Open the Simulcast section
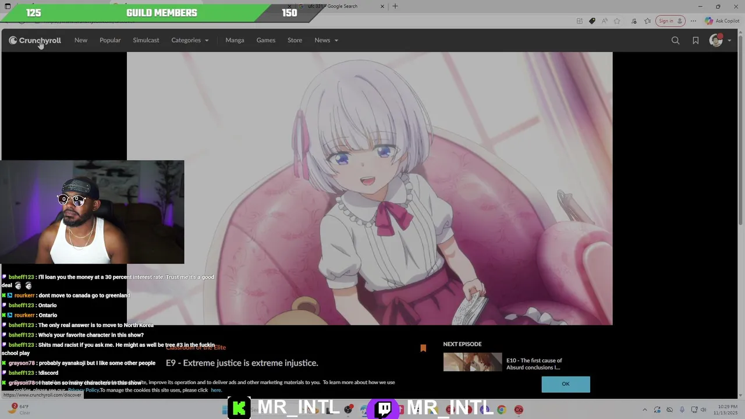Viewport: 745px width, 419px height. [x=146, y=40]
